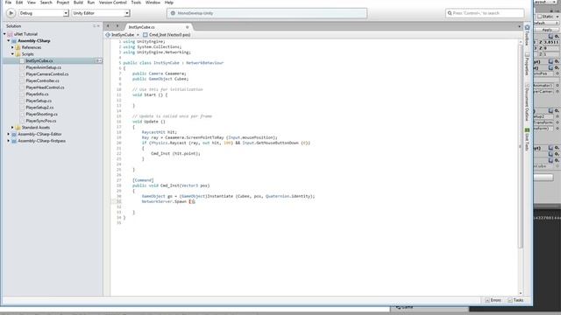This screenshot has height=315, width=561.
Task: Click the Run/Play button in MonoDevelop toolbar
Action: click(x=11, y=13)
